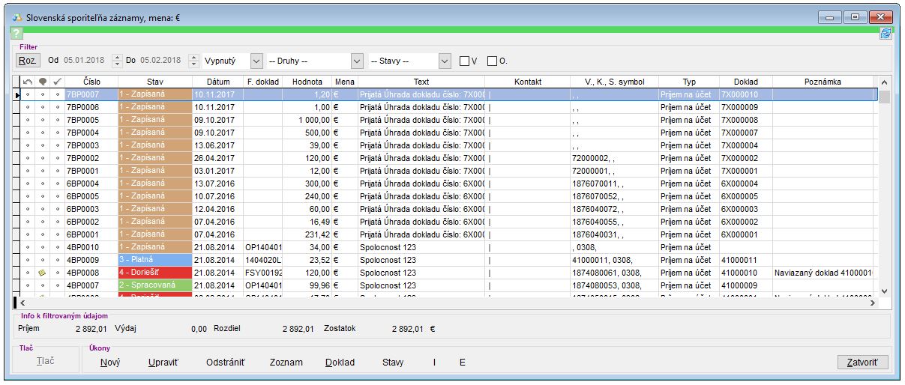Click the undo arrow column header icon
Image resolution: width=905 pixels, height=385 pixels.
tap(28, 82)
